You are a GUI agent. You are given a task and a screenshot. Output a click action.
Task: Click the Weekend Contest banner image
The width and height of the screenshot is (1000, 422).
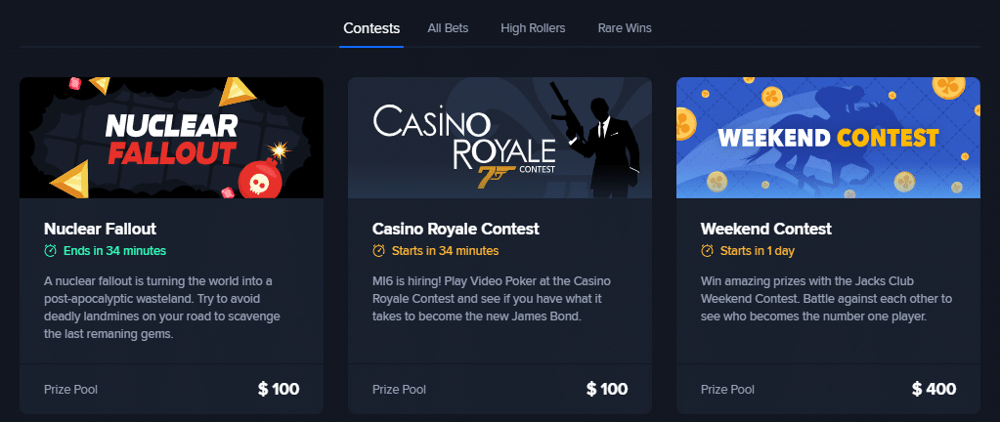[828, 138]
